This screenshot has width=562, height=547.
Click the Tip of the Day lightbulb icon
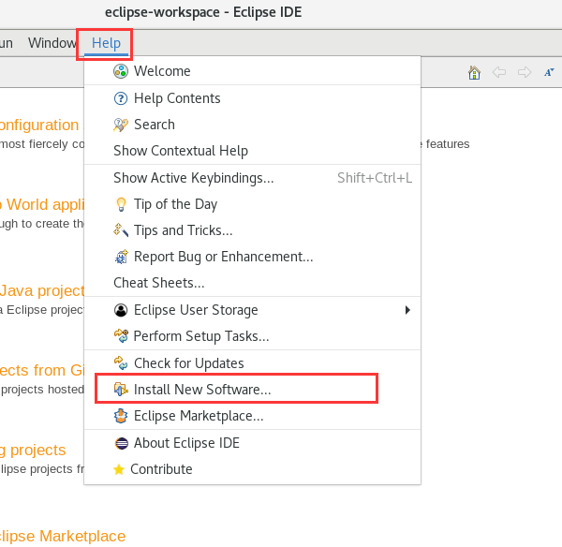(121, 204)
